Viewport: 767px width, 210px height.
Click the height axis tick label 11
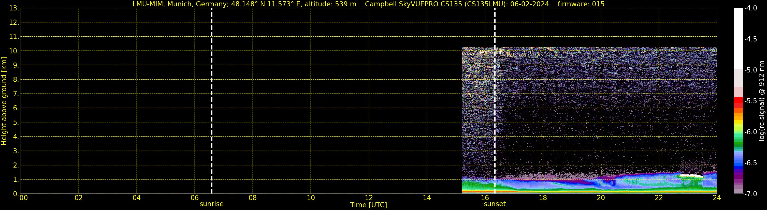14,37
